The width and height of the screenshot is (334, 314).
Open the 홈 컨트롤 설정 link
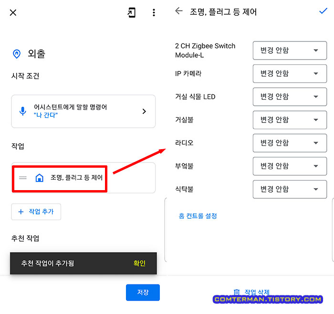pyautogui.click(x=198, y=216)
